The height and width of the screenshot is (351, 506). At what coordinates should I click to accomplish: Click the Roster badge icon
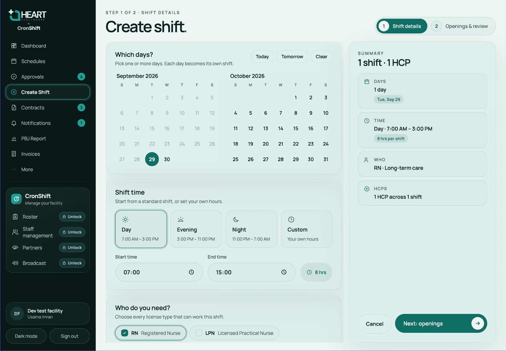[x=15, y=217]
